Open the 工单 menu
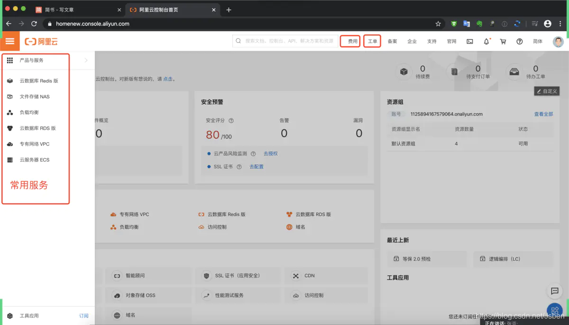569x325 pixels. (373, 42)
